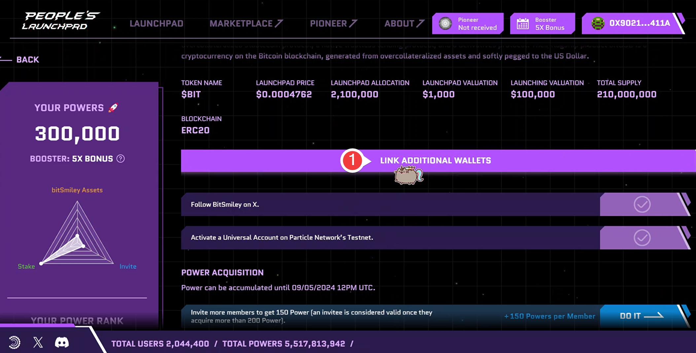The image size is (696, 353).
Task: Go back using the Back link
Action: point(27,60)
